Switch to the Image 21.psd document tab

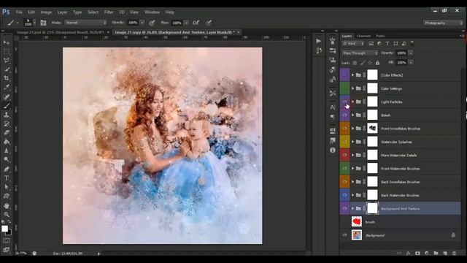(61, 32)
